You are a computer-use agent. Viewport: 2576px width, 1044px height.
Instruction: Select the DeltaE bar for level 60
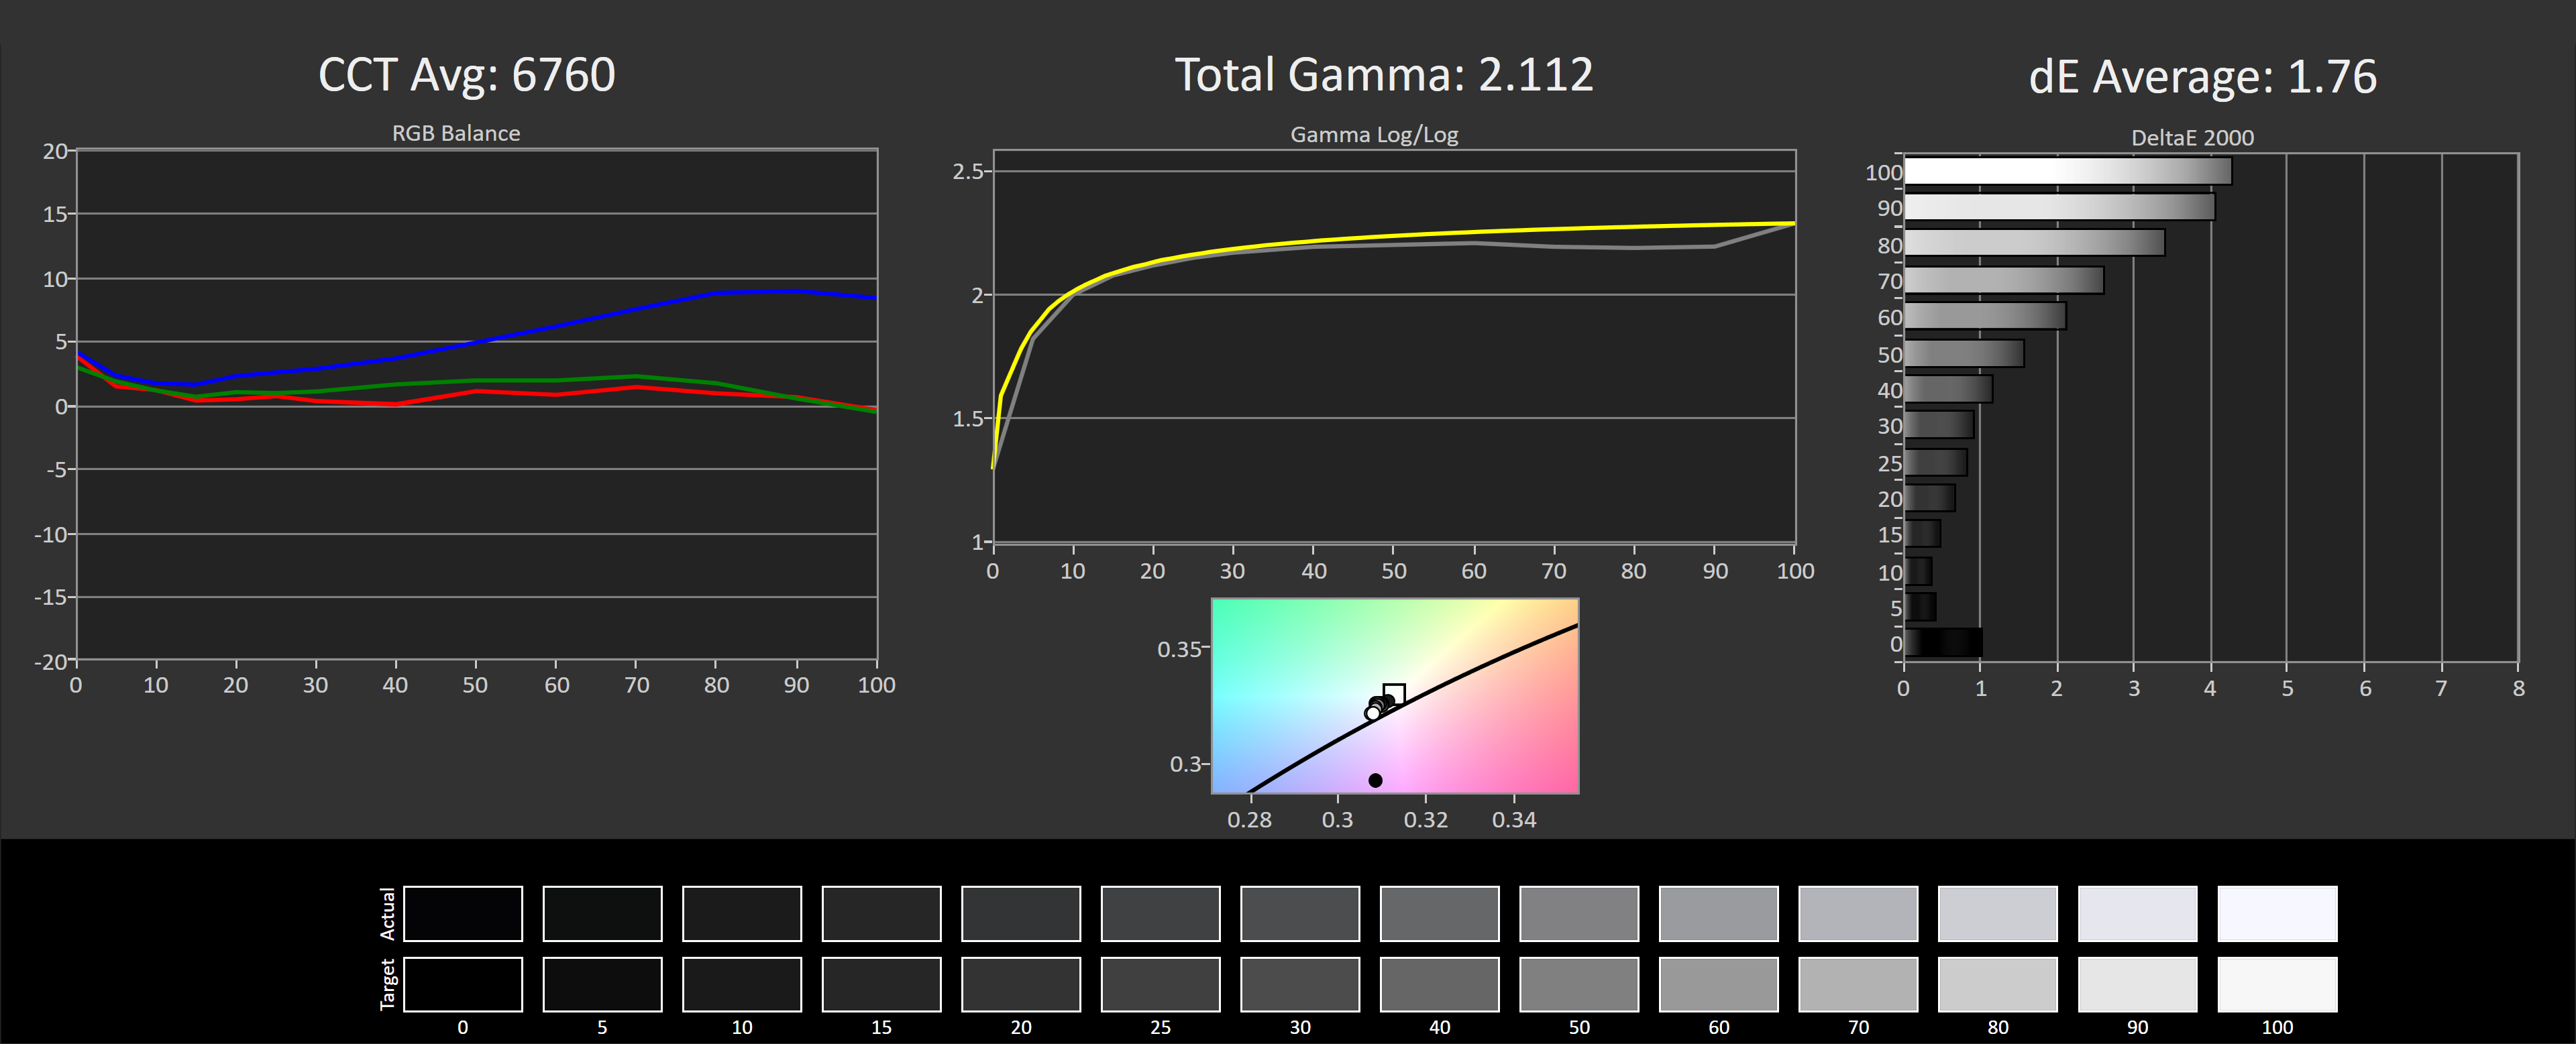point(1985,317)
